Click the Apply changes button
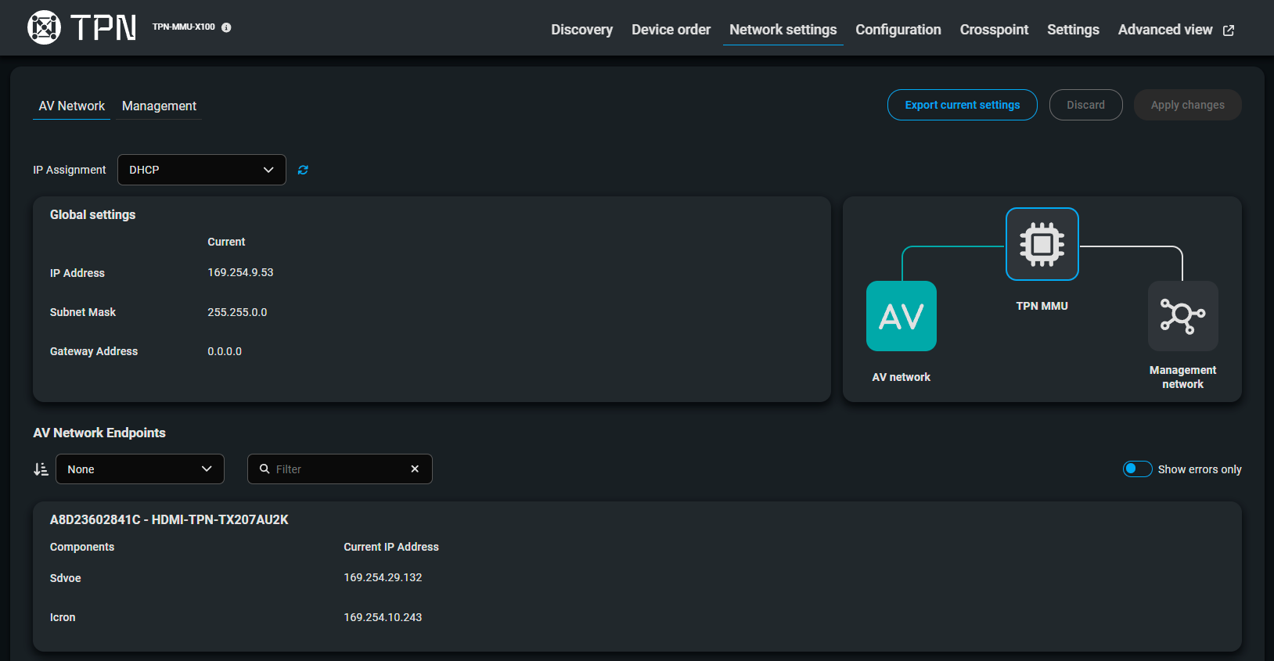The image size is (1274, 661). click(x=1187, y=105)
